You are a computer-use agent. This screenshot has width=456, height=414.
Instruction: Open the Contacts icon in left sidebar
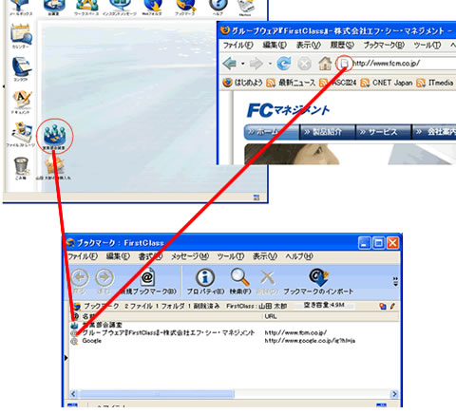coord(21,69)
